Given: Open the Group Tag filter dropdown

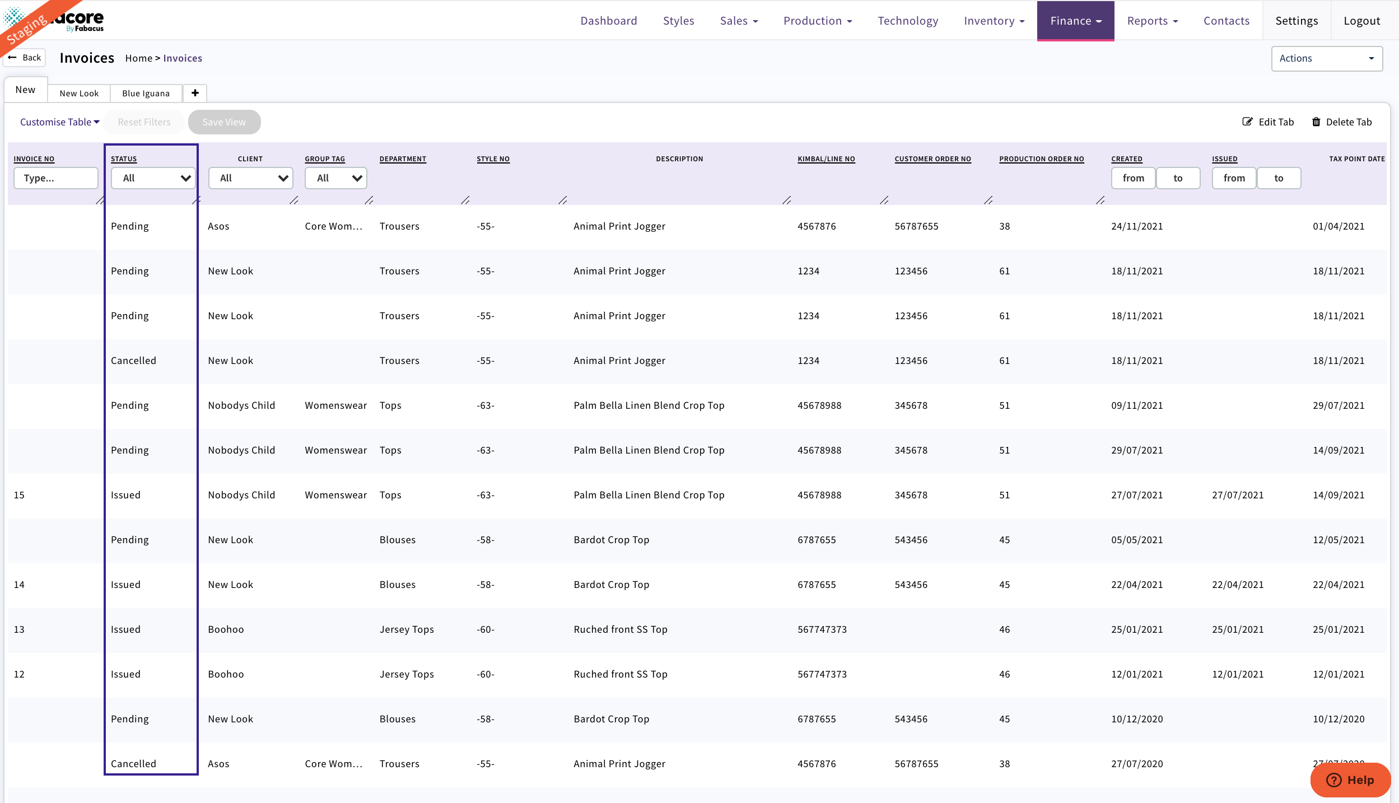Looking at the screenshot, I should click(335, 178).
